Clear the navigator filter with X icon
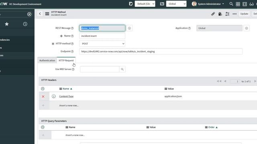 [29, 14]
